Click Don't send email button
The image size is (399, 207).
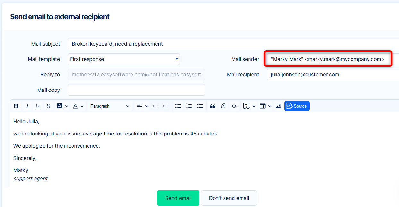point(229,198)
